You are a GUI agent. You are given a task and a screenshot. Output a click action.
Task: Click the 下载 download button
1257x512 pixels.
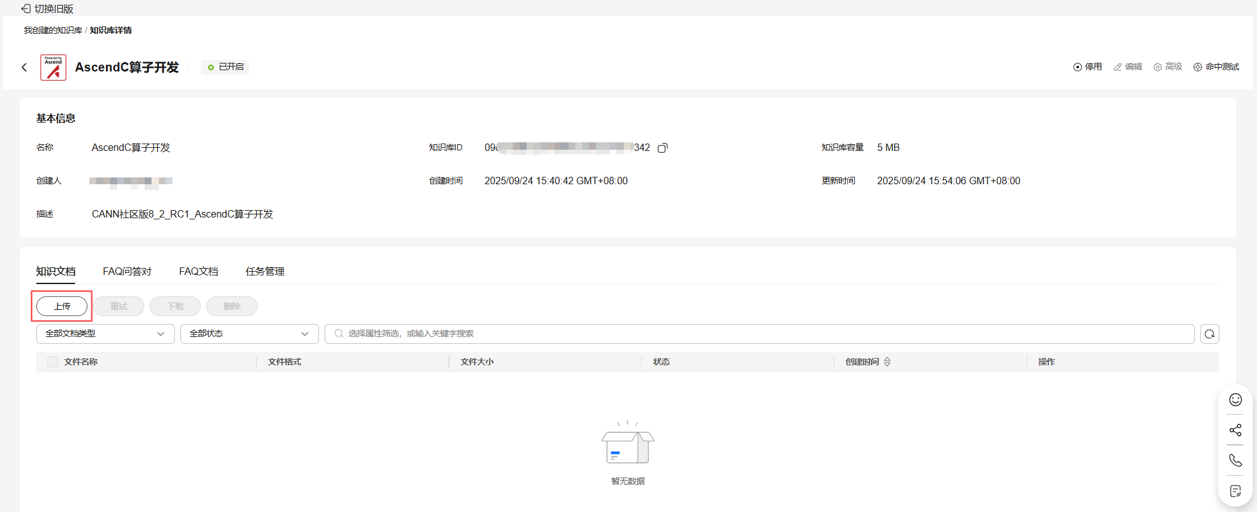pyautogui.click(x=176, y=306)
